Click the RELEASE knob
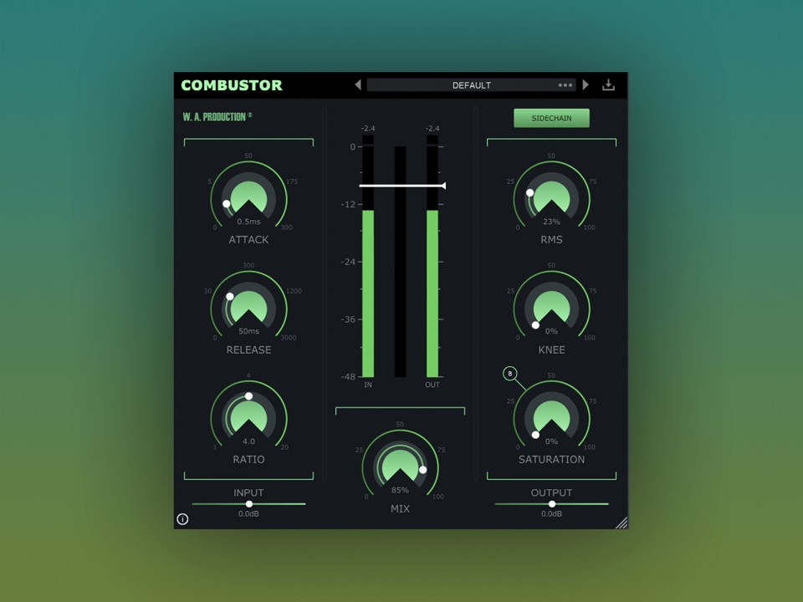 248,309
